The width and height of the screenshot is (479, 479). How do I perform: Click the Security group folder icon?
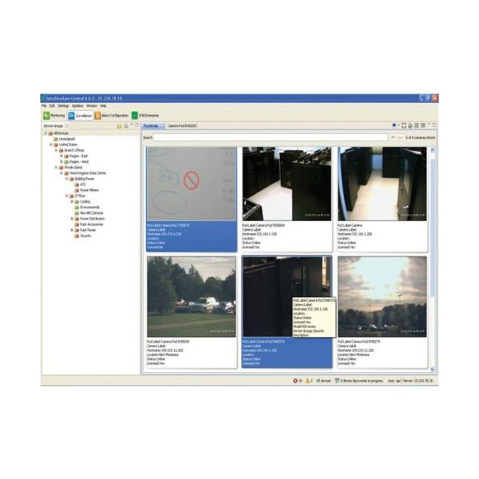point(75,236)
